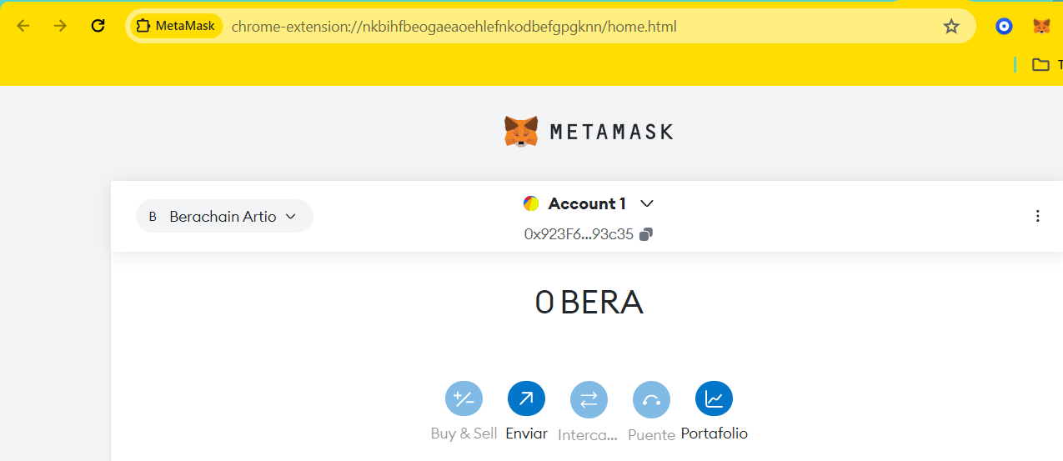Bookmark page with the star icon
This screenshot has height=461, width=1063.
coord(951,26)
